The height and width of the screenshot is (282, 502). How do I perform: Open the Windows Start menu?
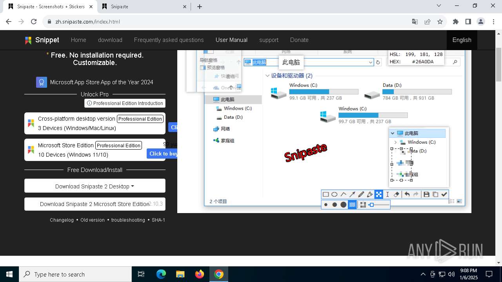(x=9, y=274)
